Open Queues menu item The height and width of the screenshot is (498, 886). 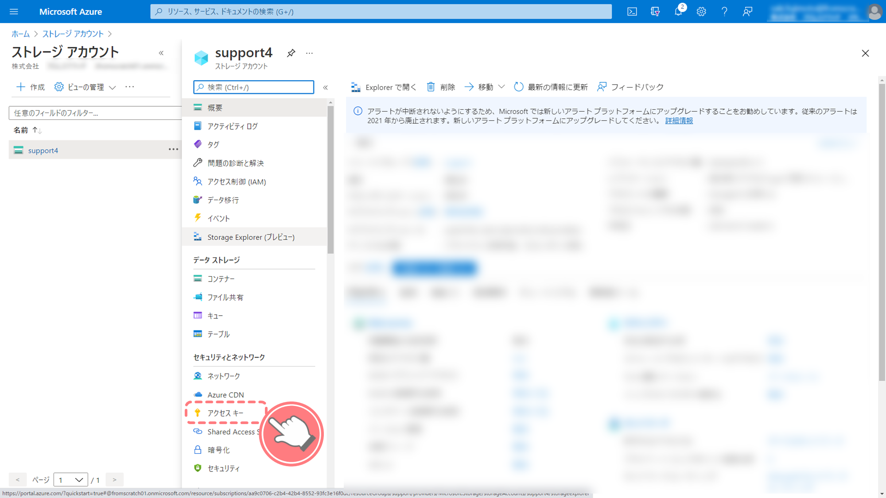[254, 316]
